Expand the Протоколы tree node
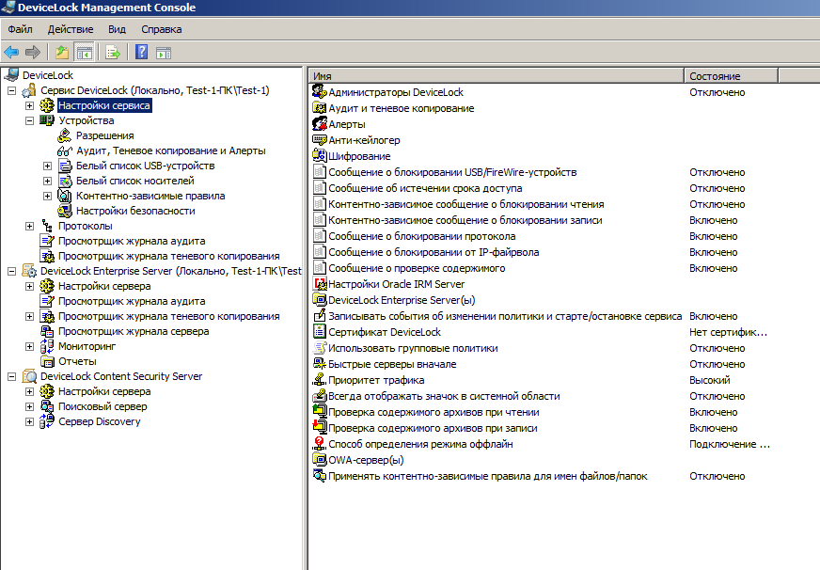This screenshot has height=570, width=820. tap(29, 226)
